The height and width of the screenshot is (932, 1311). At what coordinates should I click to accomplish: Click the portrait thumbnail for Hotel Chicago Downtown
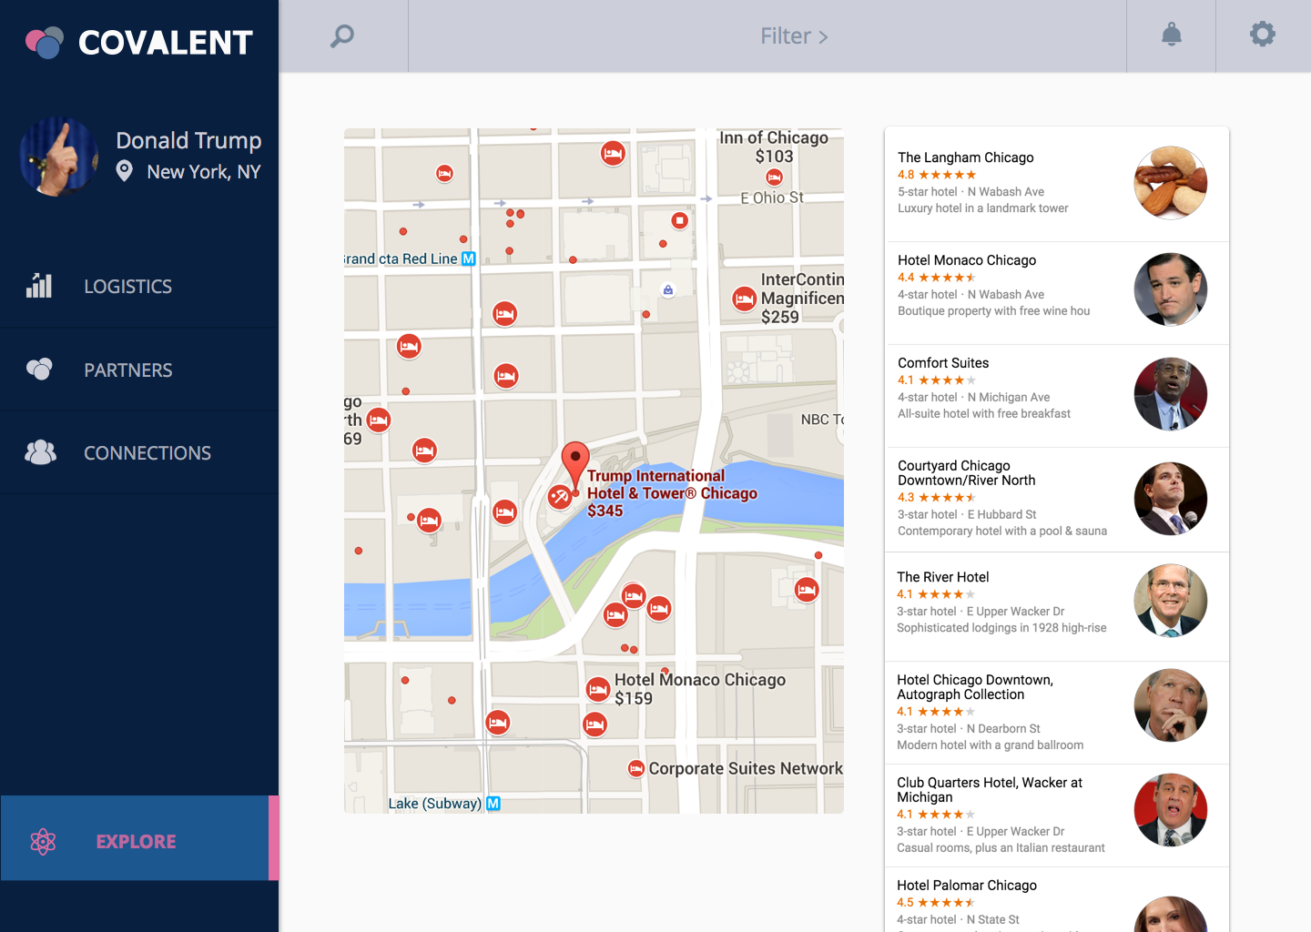click(x=1171, y=705)
